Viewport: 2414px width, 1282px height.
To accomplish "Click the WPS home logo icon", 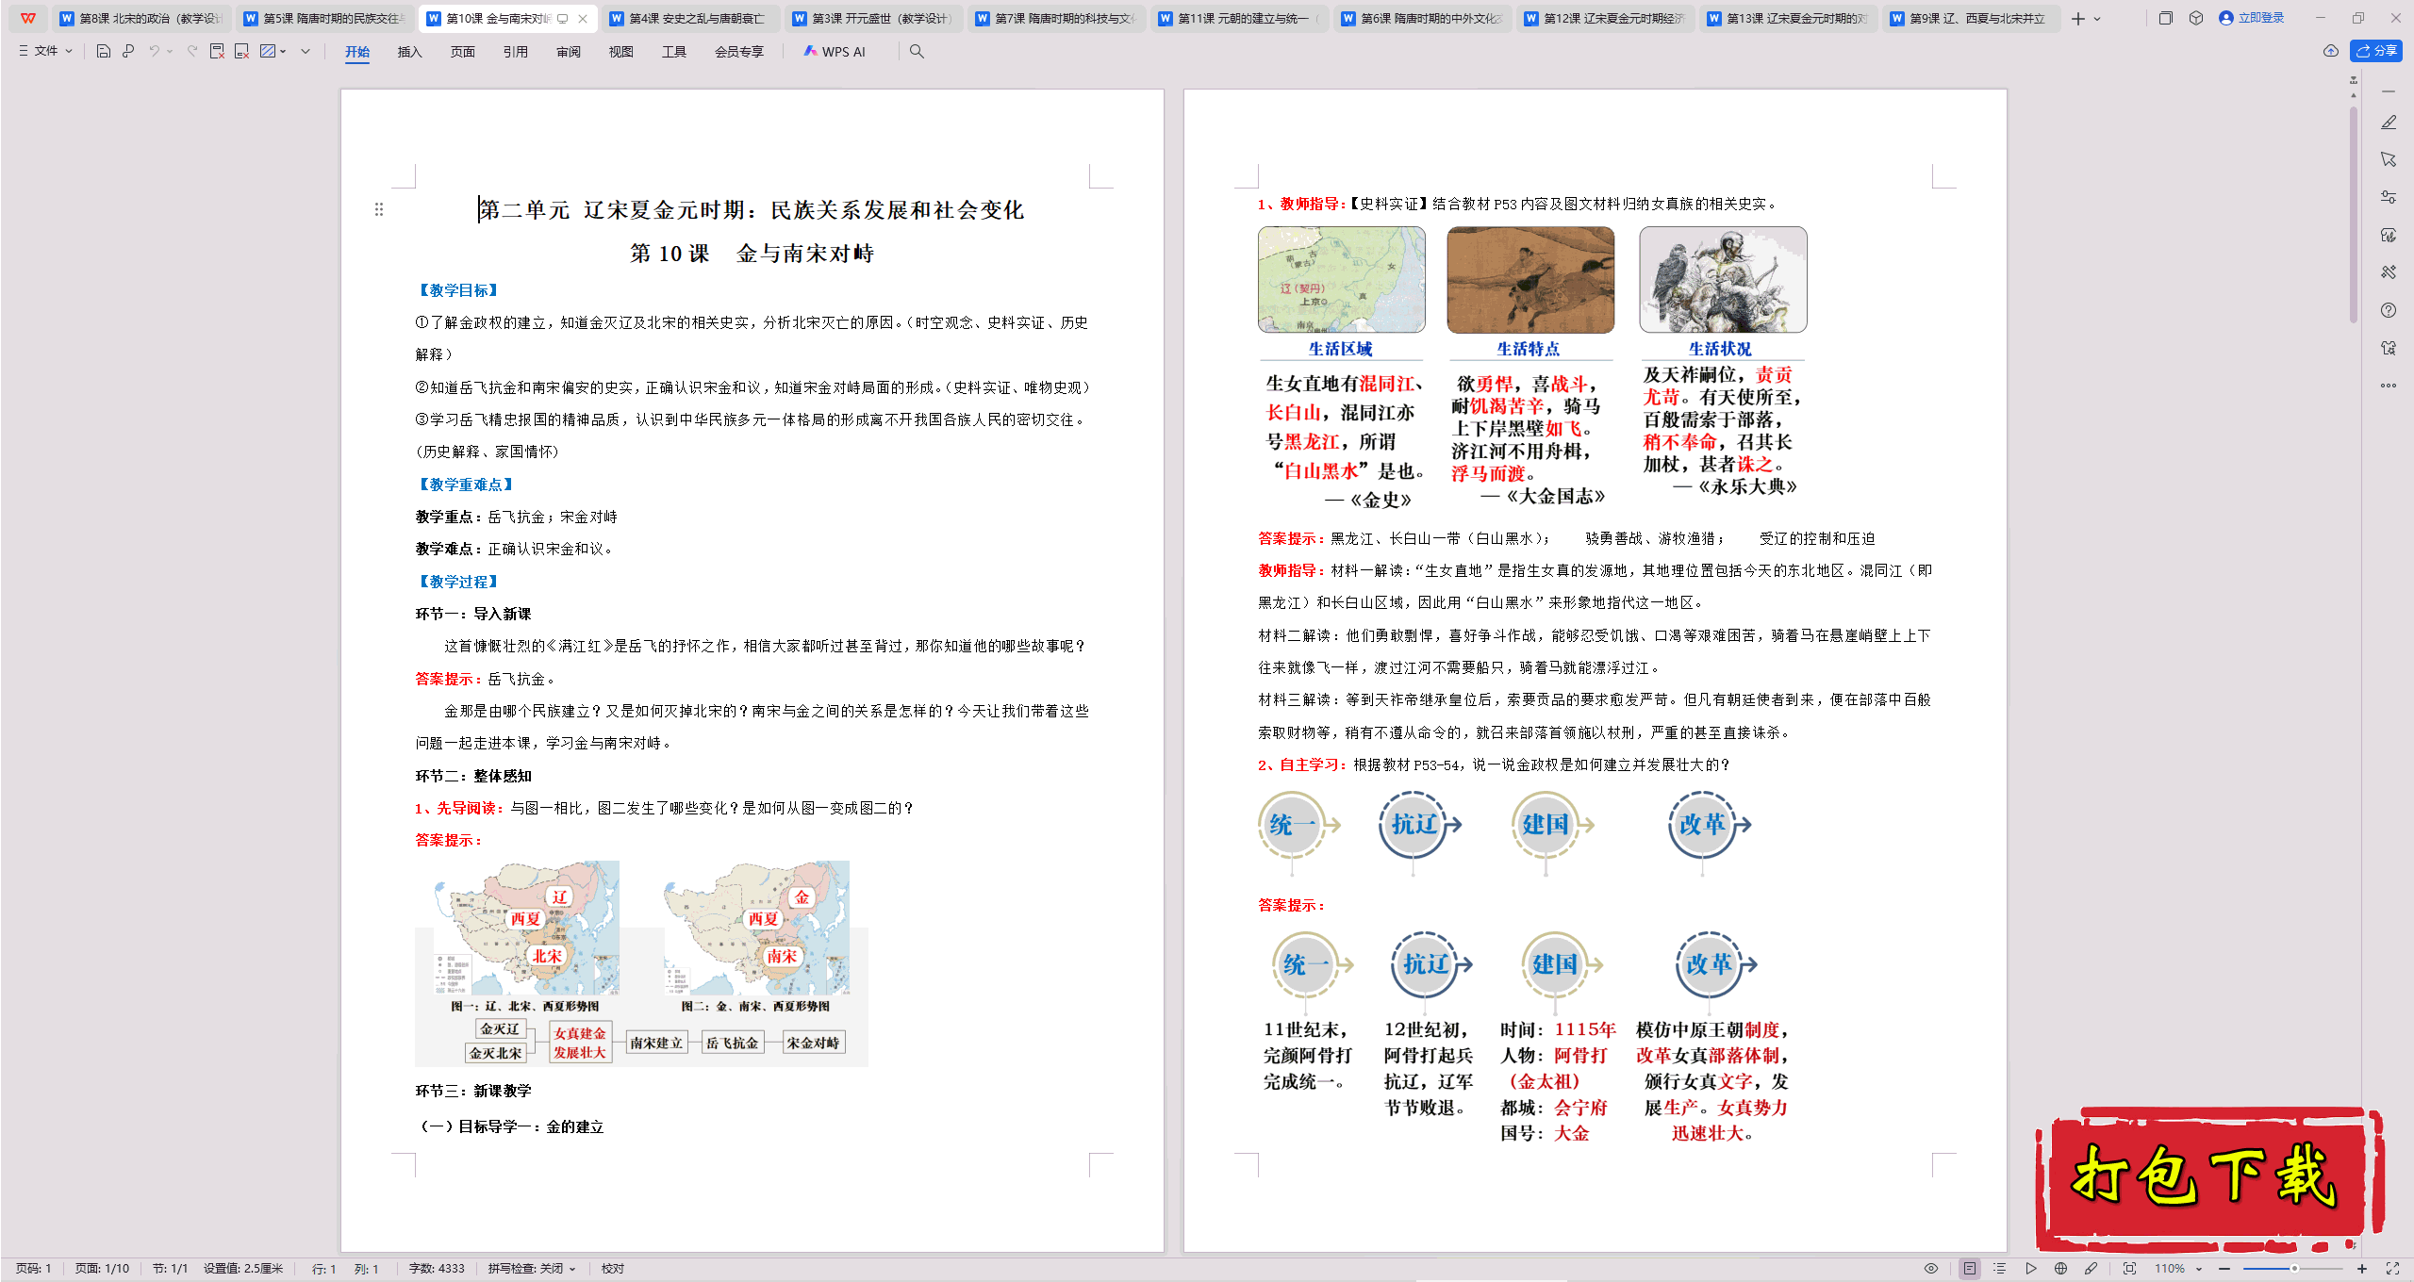I will (x=28, y=18).
